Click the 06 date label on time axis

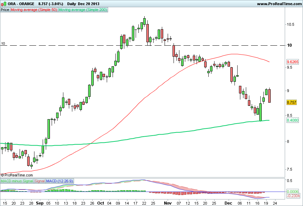point(240,203)
